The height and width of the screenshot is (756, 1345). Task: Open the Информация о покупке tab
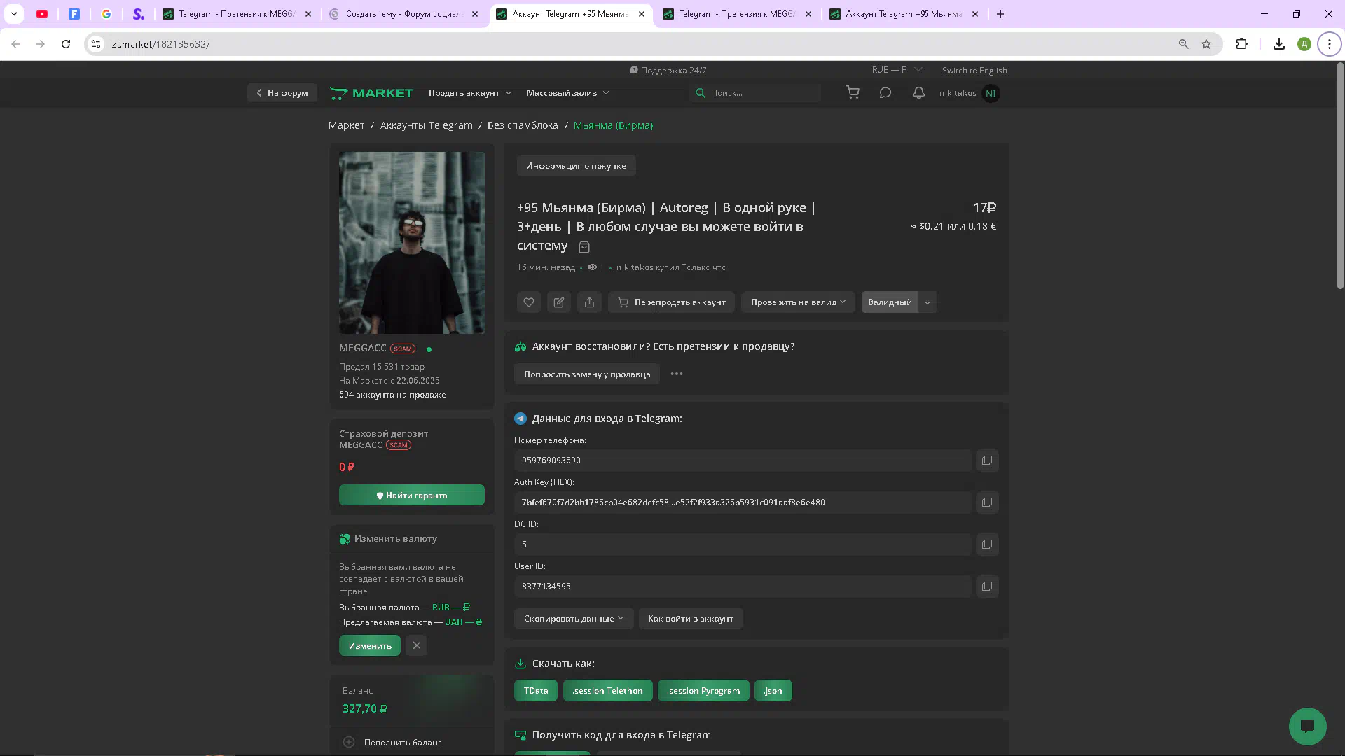(576, 166)
